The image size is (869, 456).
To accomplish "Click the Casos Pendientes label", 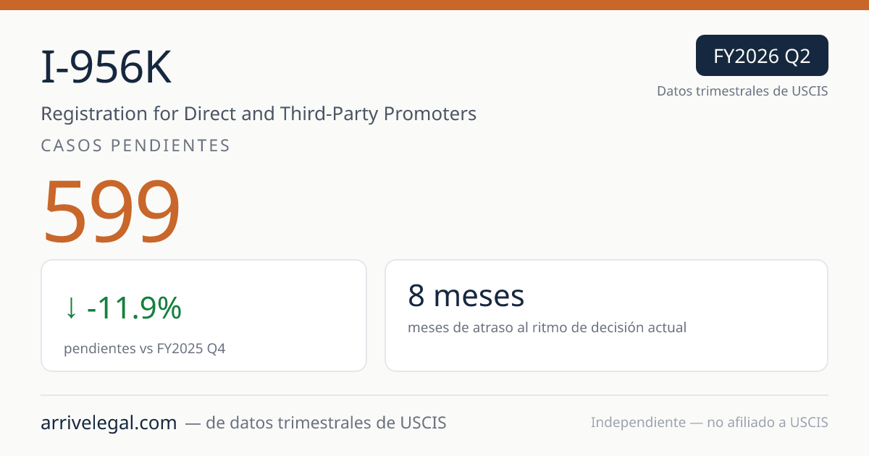I will (135, 145).
